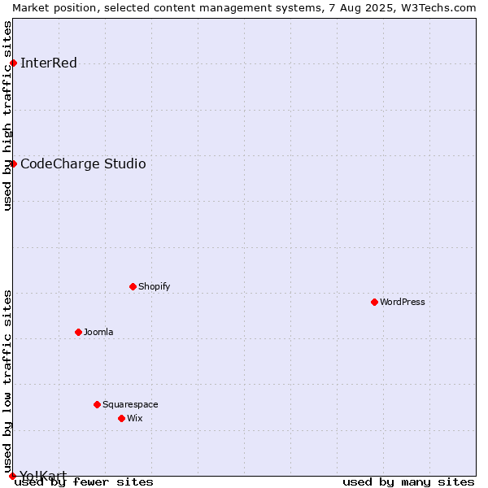This screenshot has width=488, height=488.
Task: Click the Wix label text
Action: (x=135, y=418)
